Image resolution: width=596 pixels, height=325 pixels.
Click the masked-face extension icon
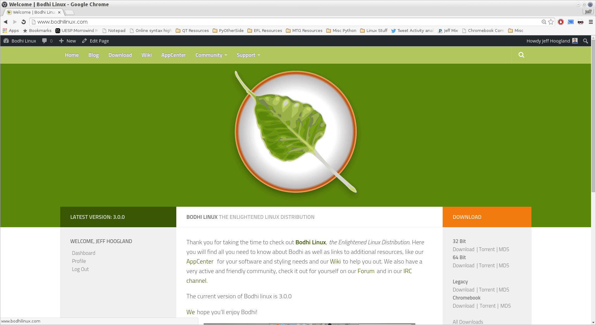581,22
